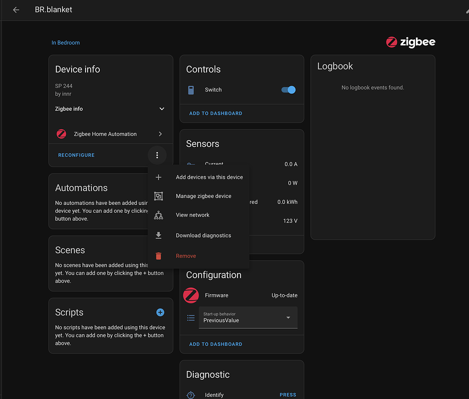Click the Switch entity plug icon

(191, 90)
